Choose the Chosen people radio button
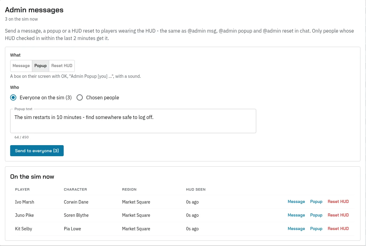 tap(80, 97)
